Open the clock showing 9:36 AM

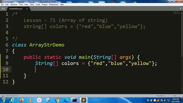pyautogui.click(x=176, y=100)
